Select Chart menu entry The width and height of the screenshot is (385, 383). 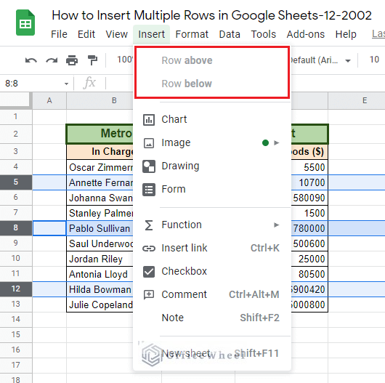[x=211, y=120]
